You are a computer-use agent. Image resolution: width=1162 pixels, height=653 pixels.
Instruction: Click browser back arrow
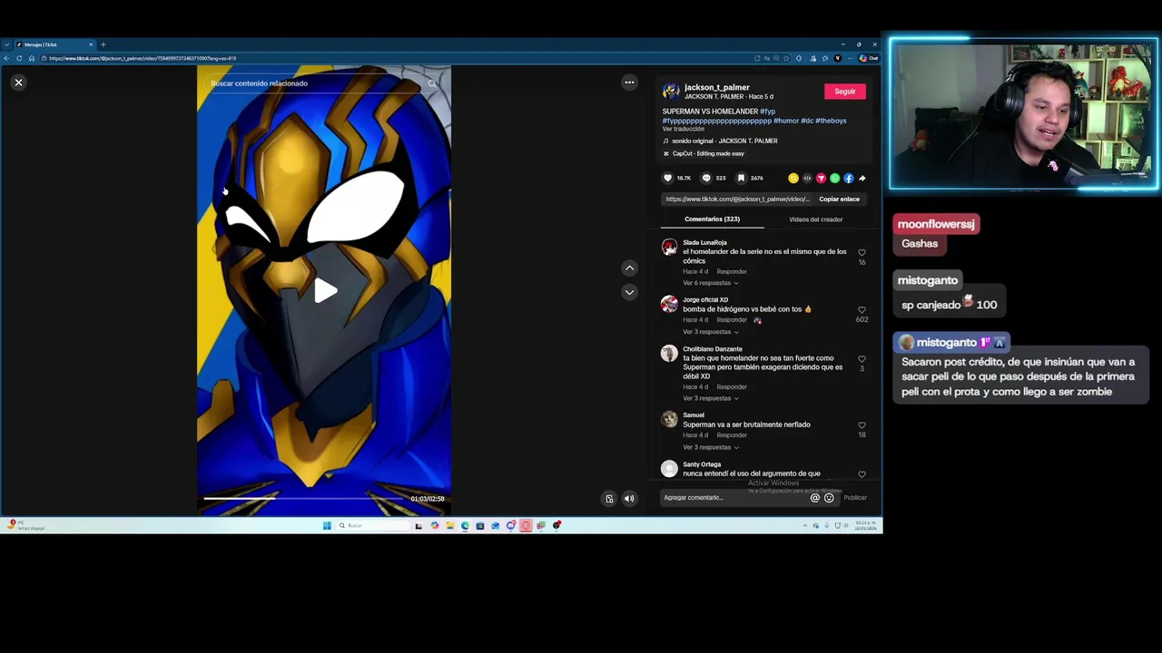[x=6, y=58]
